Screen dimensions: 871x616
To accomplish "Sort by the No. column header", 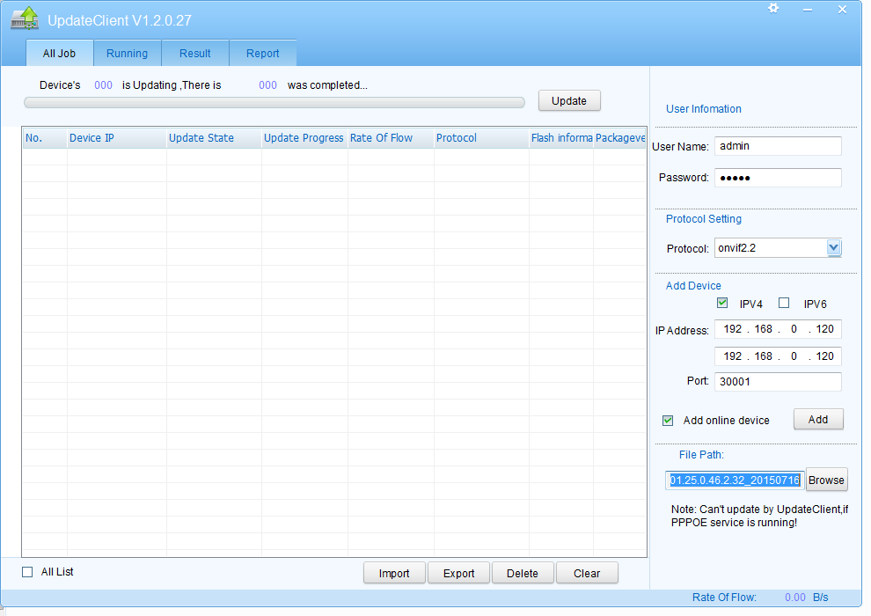I will click(x=45, y=138).
